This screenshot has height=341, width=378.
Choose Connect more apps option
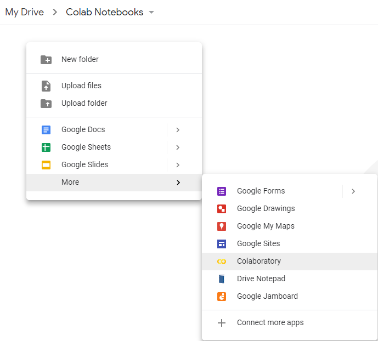point(290,323)
